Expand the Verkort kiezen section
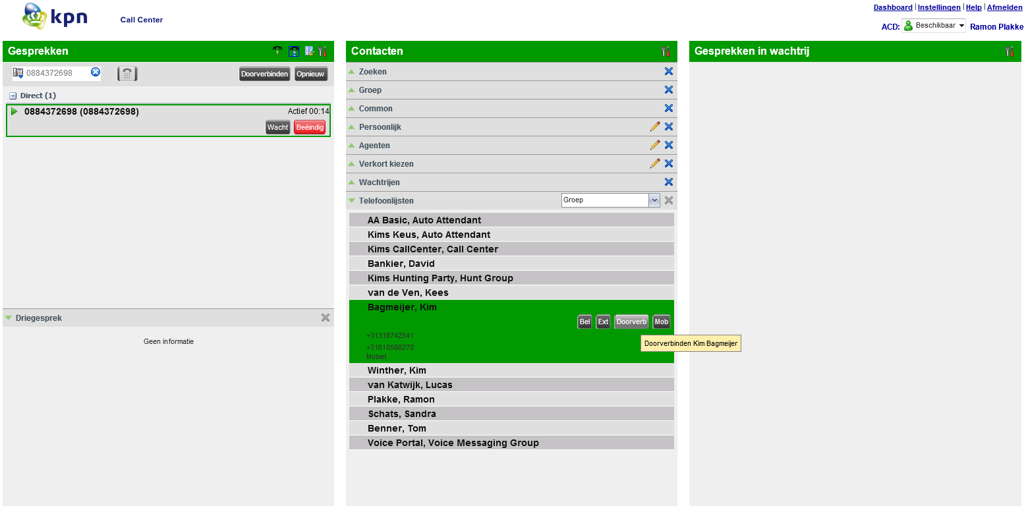The height and width of the screenshot is (506, 1026). (352, 164)
